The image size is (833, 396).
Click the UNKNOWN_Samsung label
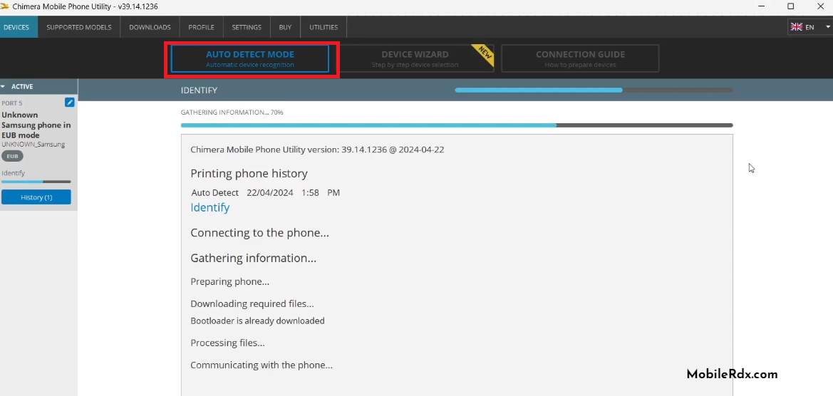33,145
